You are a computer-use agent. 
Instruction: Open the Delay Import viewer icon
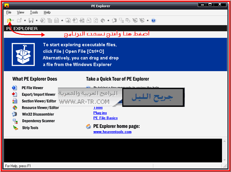82,20
